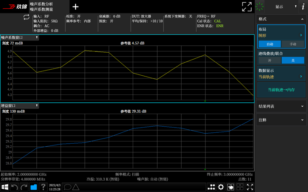Open system settings gear icon
The width and height of the screenshot is (308, 192).
(x=221, y=187)
